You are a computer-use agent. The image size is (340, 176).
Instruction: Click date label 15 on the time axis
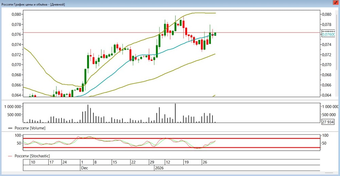[x=115, y=162]
